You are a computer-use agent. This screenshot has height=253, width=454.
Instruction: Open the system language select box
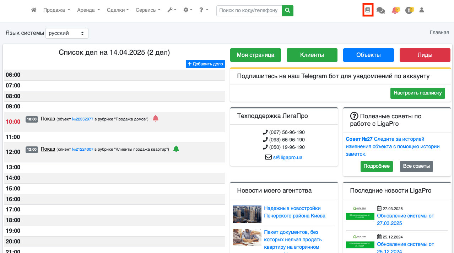[67, 33]
